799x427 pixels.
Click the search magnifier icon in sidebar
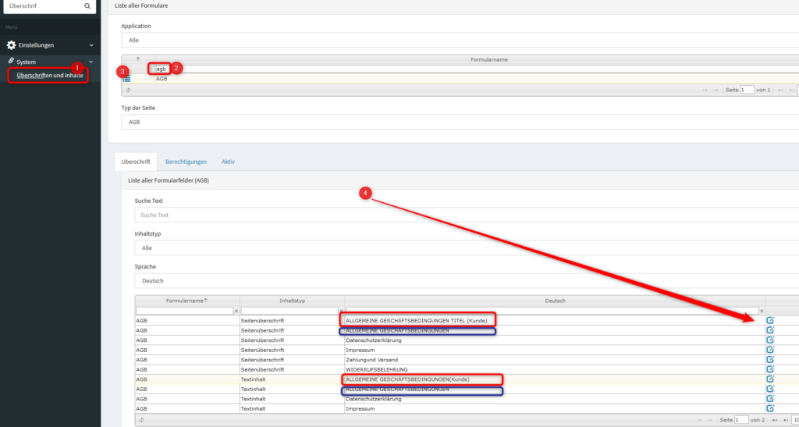87,6
